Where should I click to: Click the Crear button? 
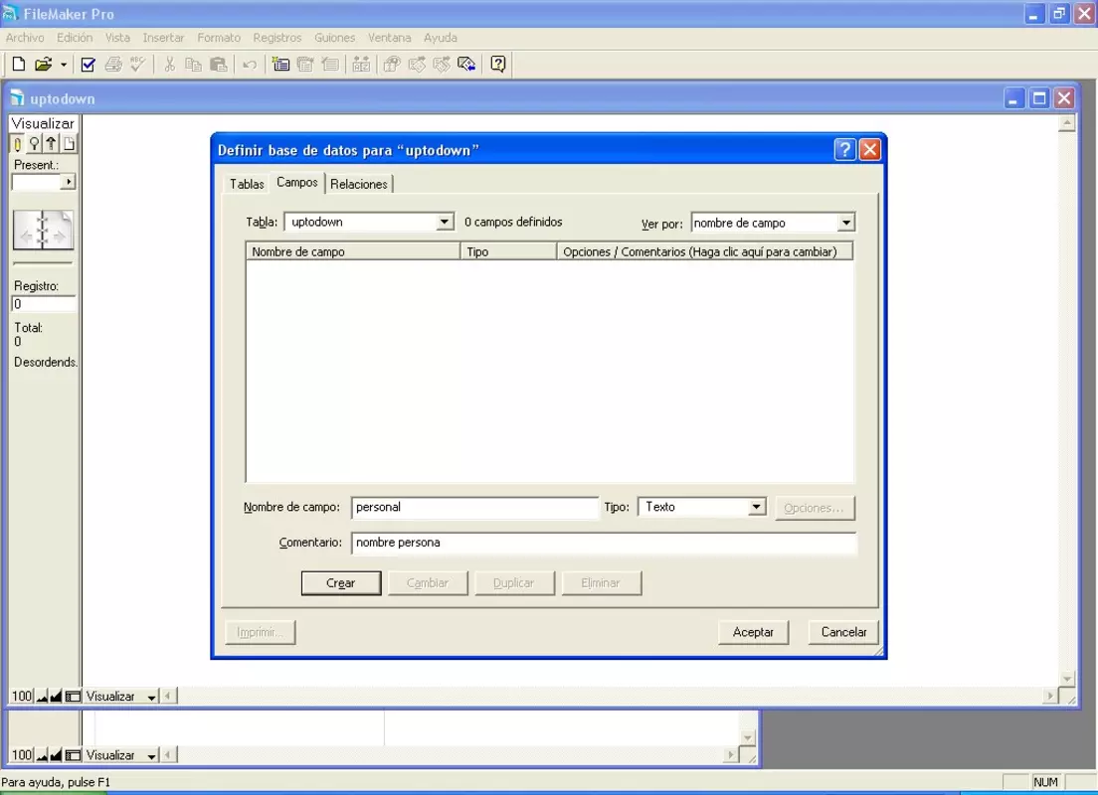point(341,583)
